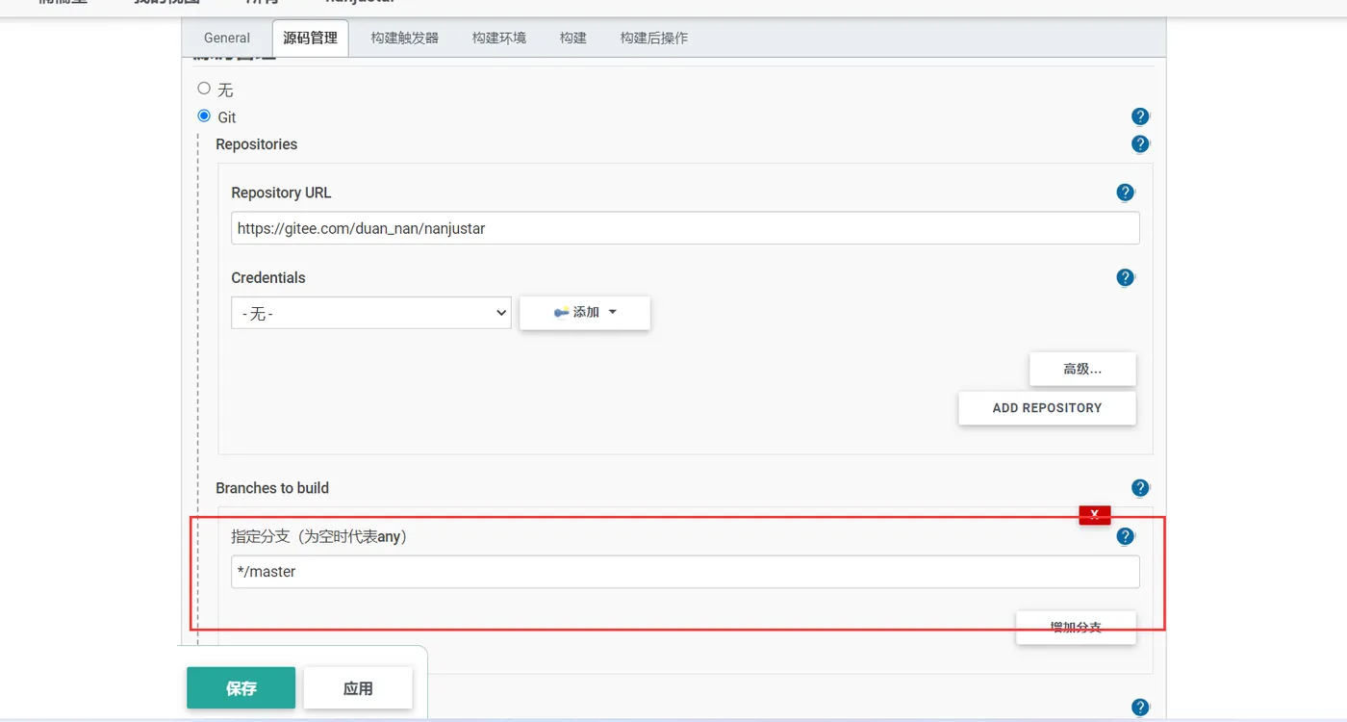Open help for the Git option

(1140, 116)
